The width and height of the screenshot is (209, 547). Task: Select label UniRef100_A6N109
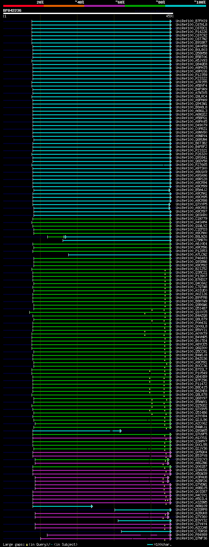191,506
